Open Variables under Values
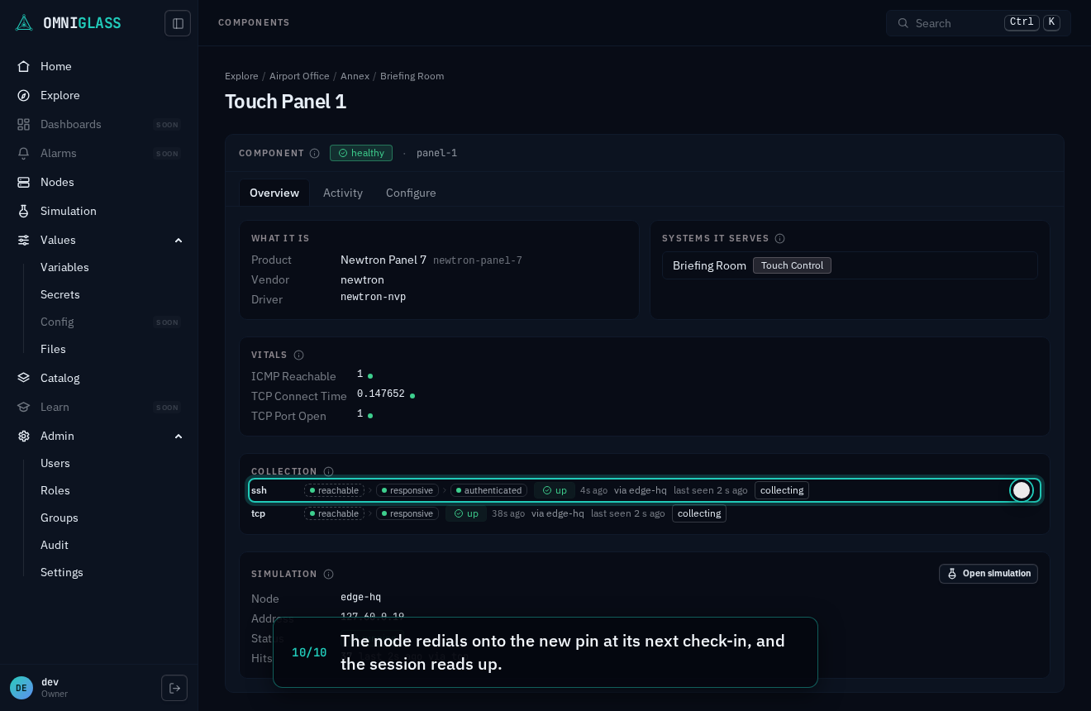Screen dimensions: 1091x711 [64, 267]
